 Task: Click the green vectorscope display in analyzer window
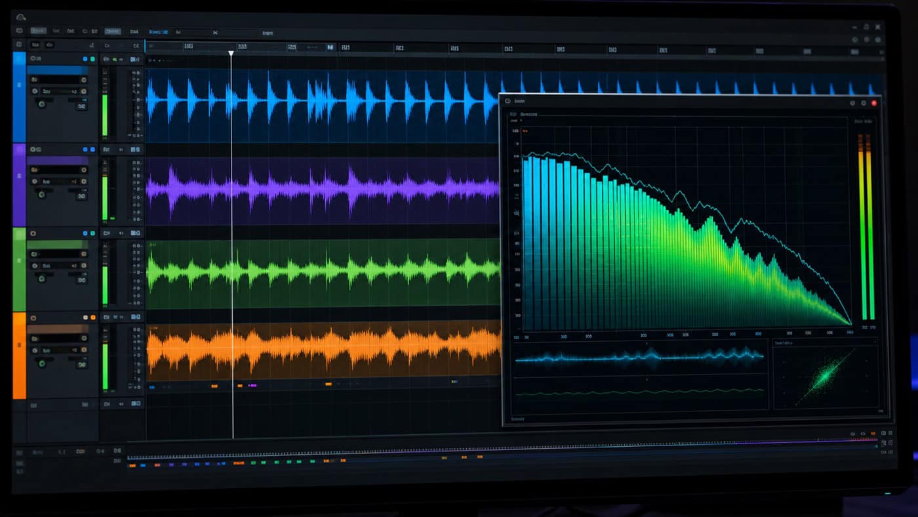[x=826, y=377]
